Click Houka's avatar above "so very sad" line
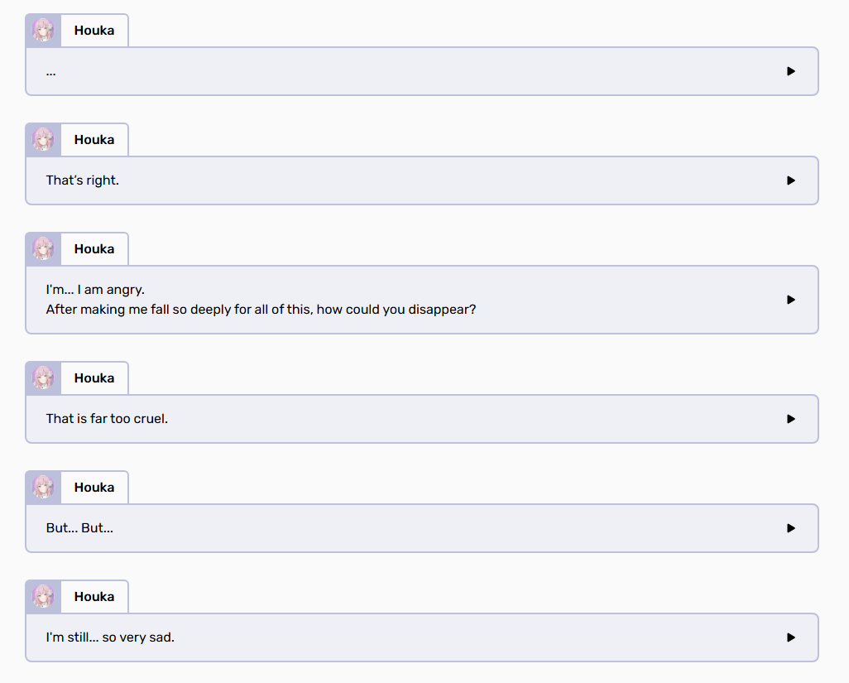Image resolution: width=849 pixels, height=683 pixels. pyautogui.click(x=43, y=597)
